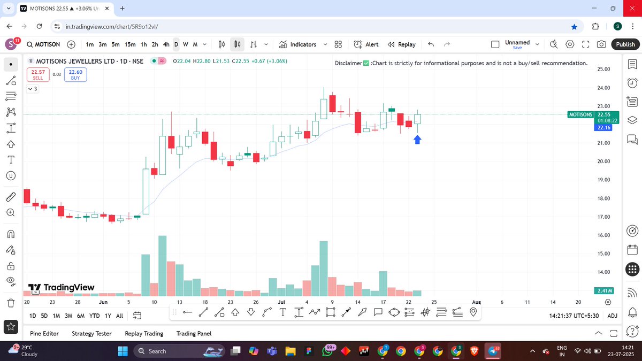Screen dimensions: 642x361
Task: Click the compare or add symbol plus
Action: (71, 44)
